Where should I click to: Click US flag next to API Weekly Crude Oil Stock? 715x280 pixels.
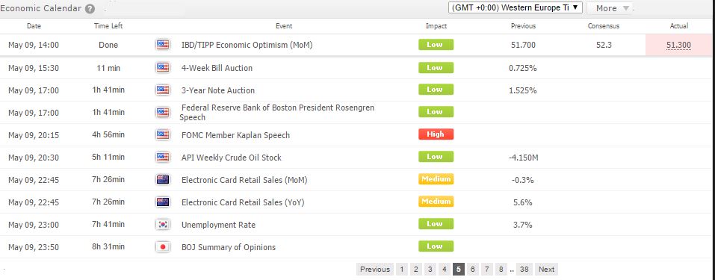click(x=162, y=158)
